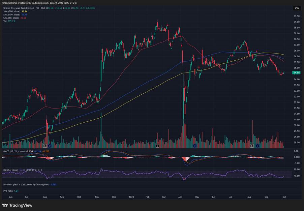
Task: Select the earnings 'E' marker in August 2025
Action: click(x=252, y=146)
